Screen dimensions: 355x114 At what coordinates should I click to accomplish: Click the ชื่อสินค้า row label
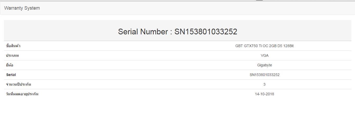coord(13,46)
